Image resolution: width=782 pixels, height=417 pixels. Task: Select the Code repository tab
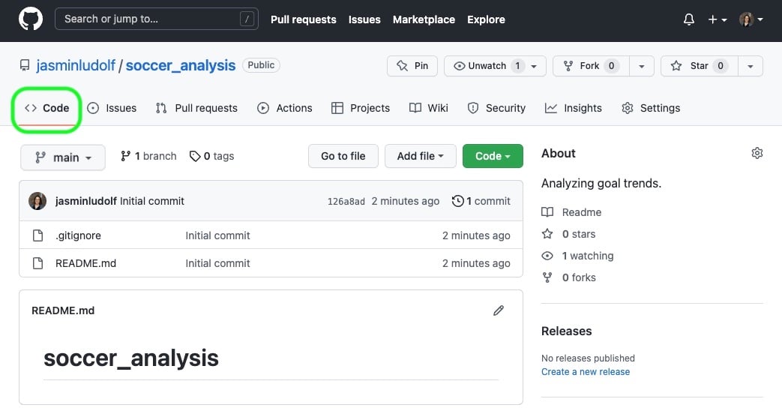(46, 108)
